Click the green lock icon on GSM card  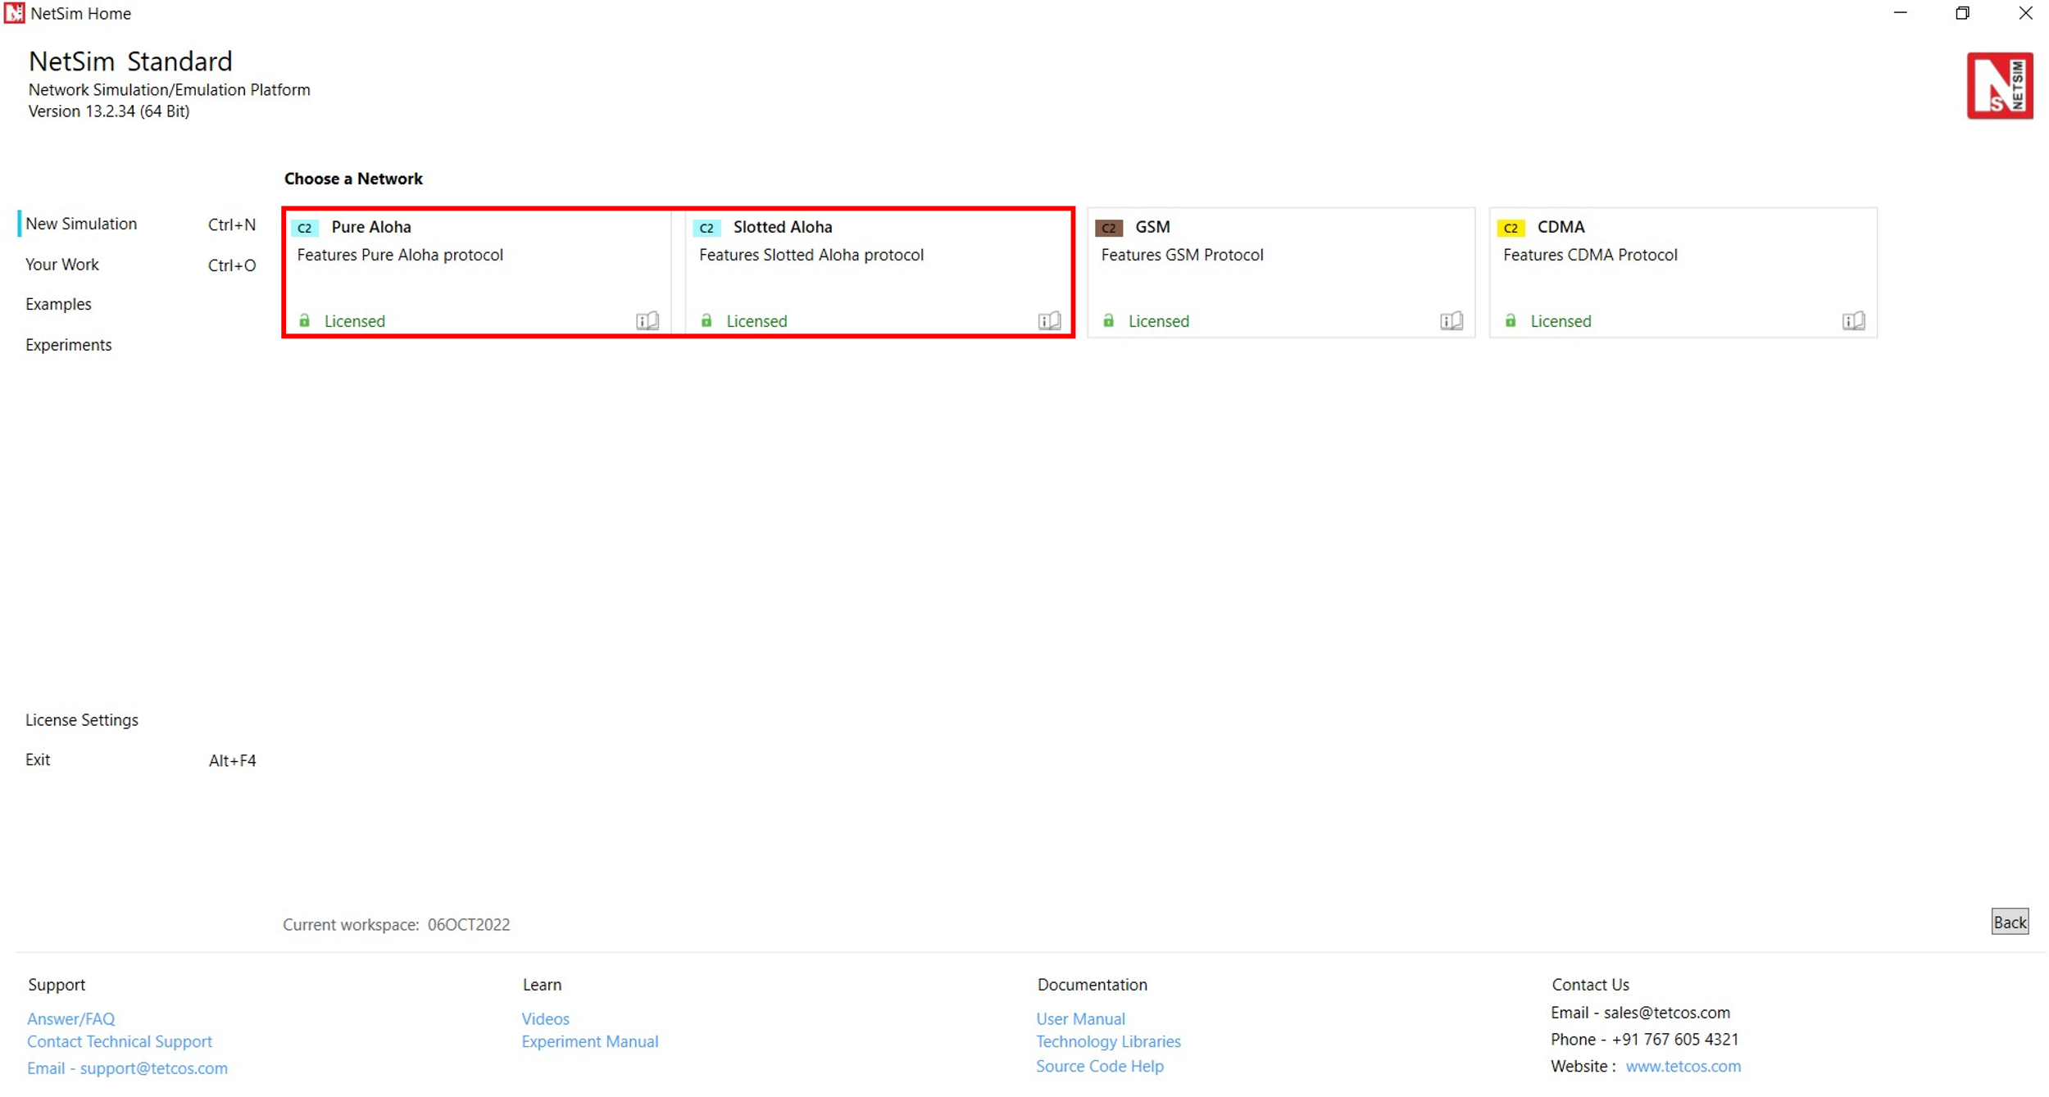(1108, 320)
